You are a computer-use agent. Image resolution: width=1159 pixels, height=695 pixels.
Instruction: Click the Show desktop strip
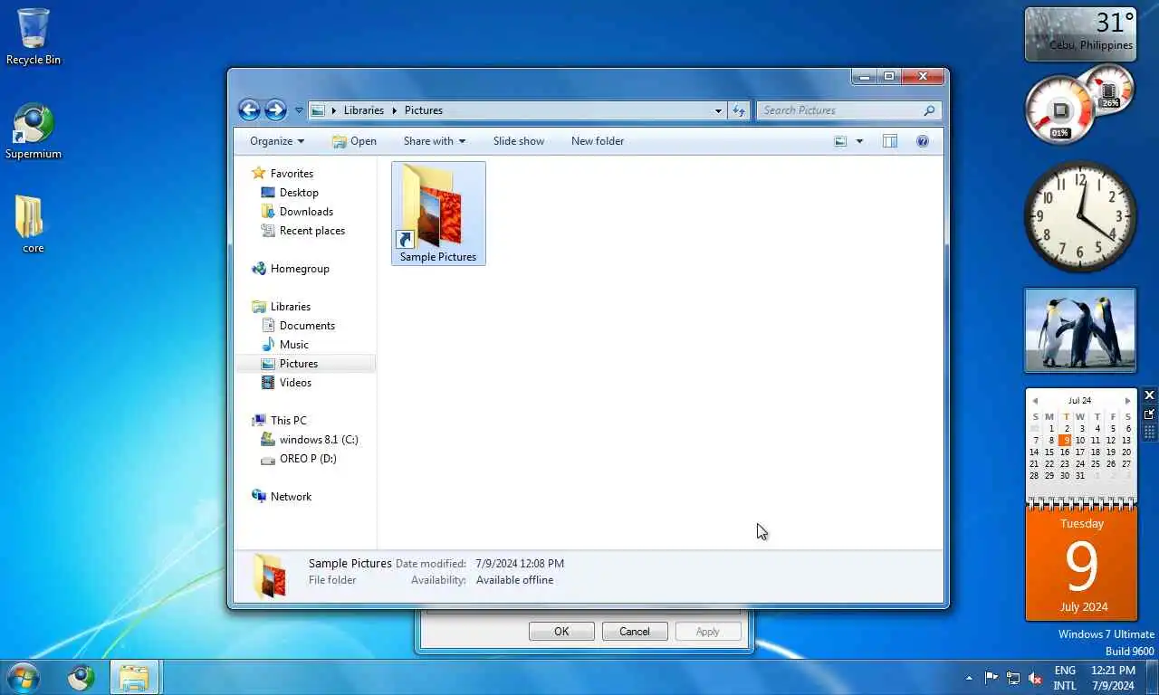tap(1153, 677)
